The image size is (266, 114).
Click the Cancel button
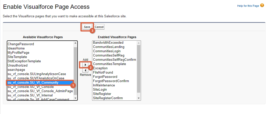tap(99, 27)
